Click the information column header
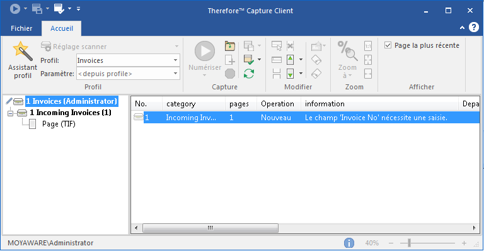Viewport: 484px width, 251px height. [x=379, y=104]
